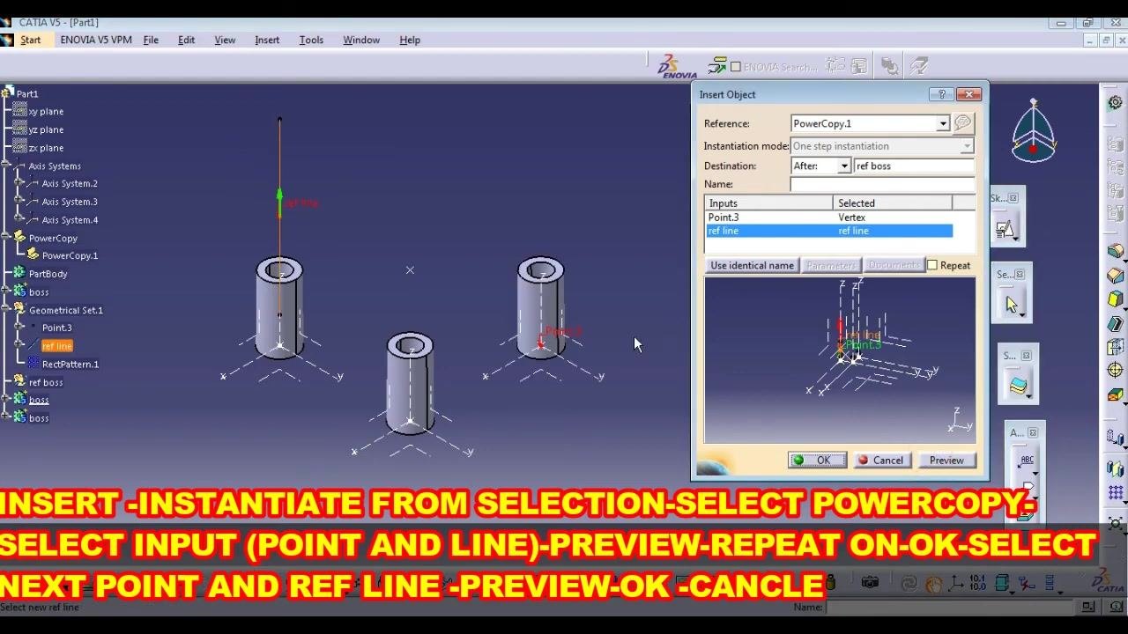
Task: Click the Sketcher tool icon
Action: [x=1006, y=229]
